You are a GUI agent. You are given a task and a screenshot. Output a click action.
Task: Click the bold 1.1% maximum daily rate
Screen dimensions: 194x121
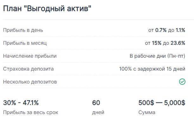click(x=180, y=30)
